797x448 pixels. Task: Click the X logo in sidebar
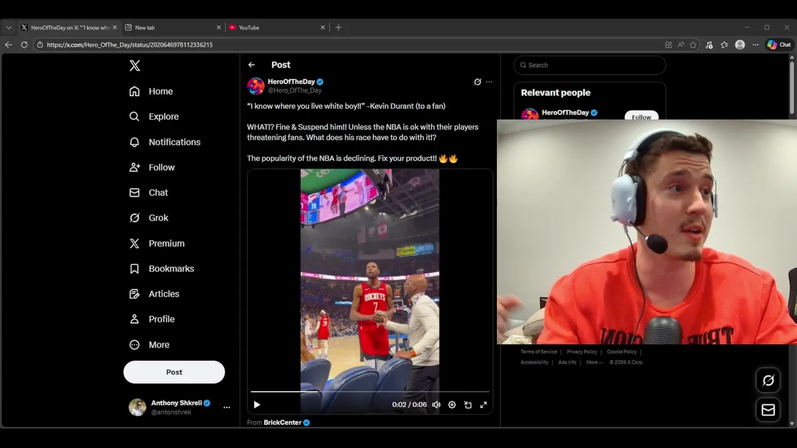(x=134, y=65)
